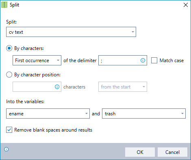Viewport: 191px width, 160px height.
Task: Select the By character position radio button
Action: pos(9,75)
